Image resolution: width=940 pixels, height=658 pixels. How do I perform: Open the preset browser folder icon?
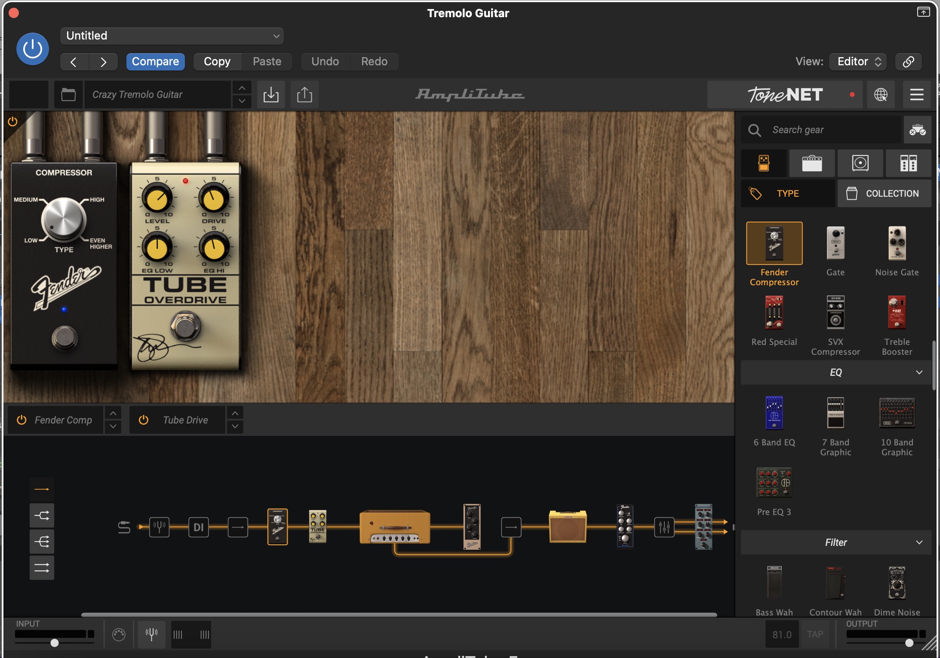[68, 94]
